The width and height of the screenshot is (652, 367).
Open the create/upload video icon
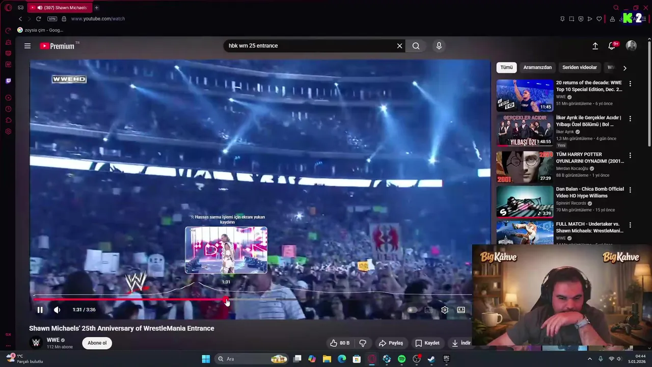[x=595, y=46]
